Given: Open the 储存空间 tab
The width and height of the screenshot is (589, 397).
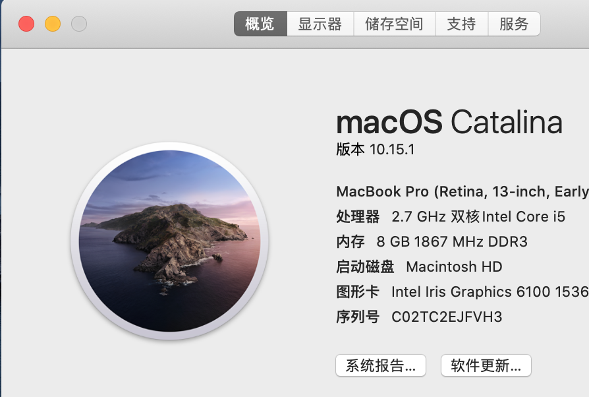Looking at the screenshot, I should coord(394,24).
